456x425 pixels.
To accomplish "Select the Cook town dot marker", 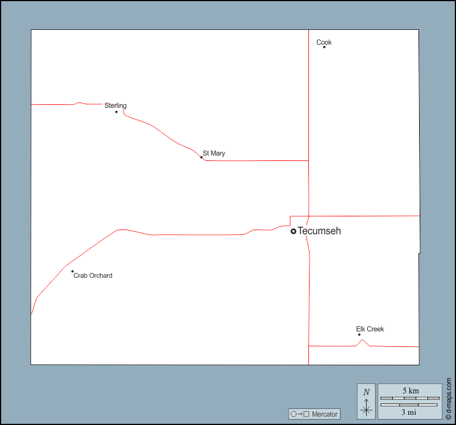I will (x=324, y=47).
